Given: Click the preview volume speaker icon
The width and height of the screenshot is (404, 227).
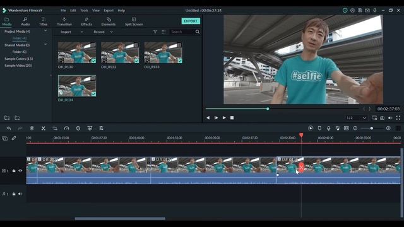Looking at the screenshot, I should tap(390, 118).
